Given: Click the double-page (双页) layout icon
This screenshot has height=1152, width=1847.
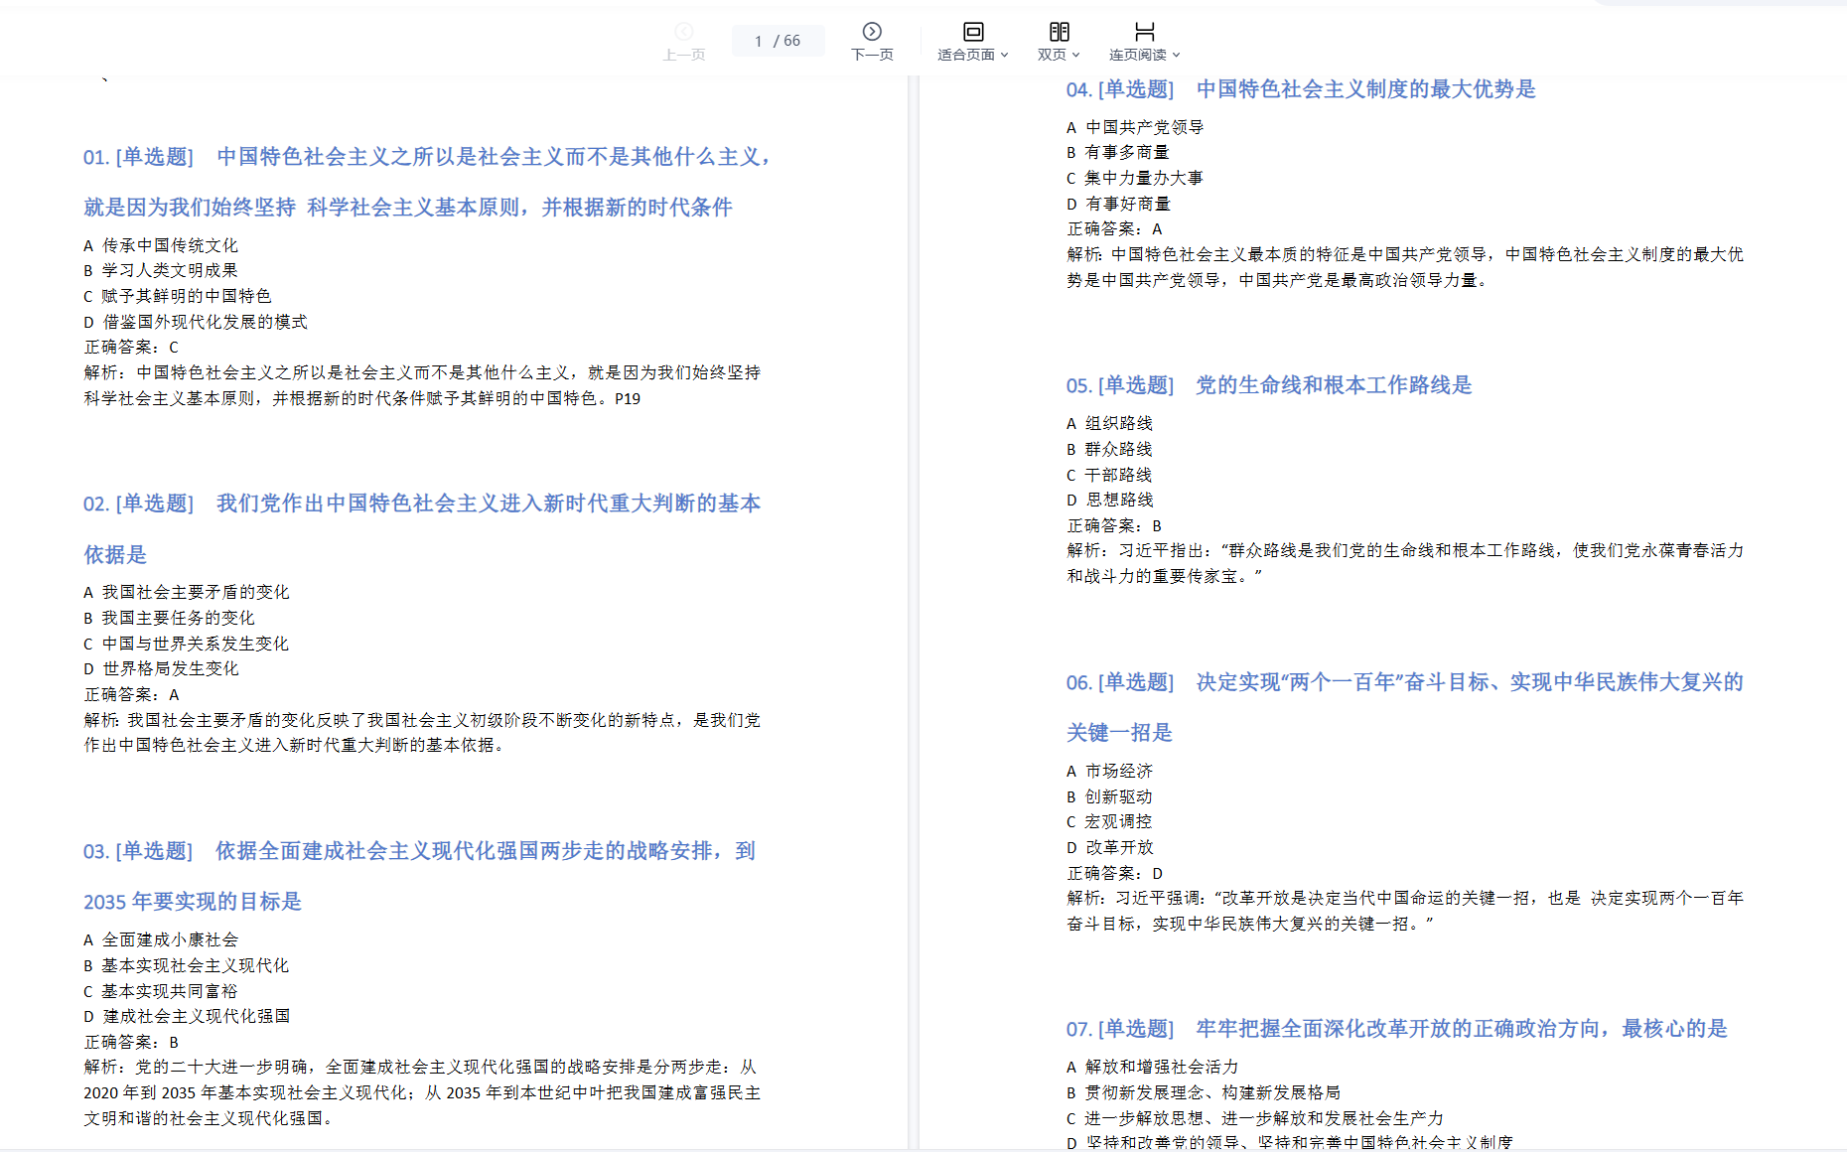Looking at the screenshot, I should coord(1059,32).
